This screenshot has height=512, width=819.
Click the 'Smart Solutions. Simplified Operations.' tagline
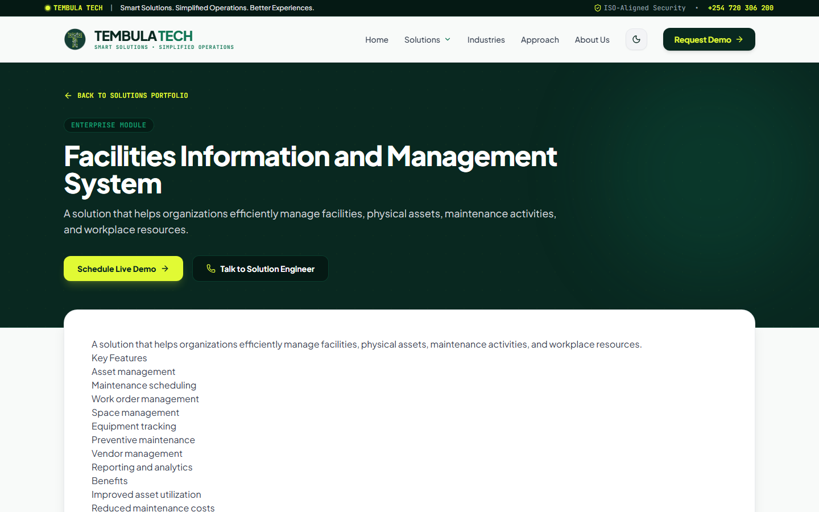[x=217, y=8]
